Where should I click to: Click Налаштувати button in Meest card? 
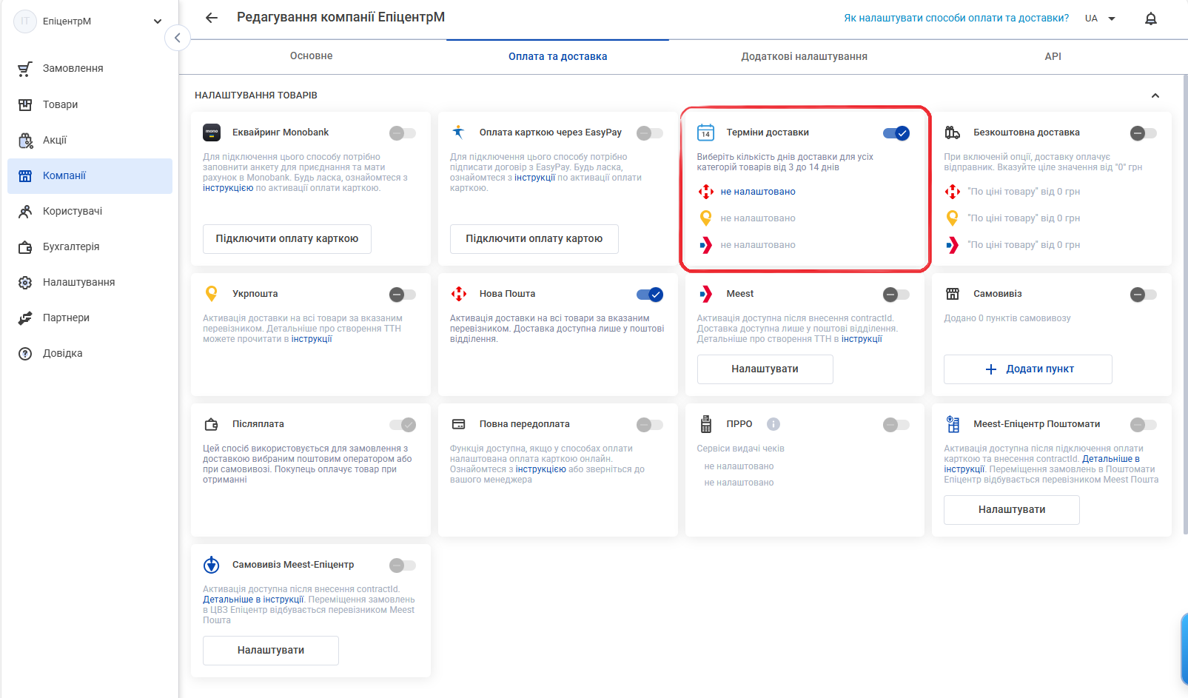[765, 369]
